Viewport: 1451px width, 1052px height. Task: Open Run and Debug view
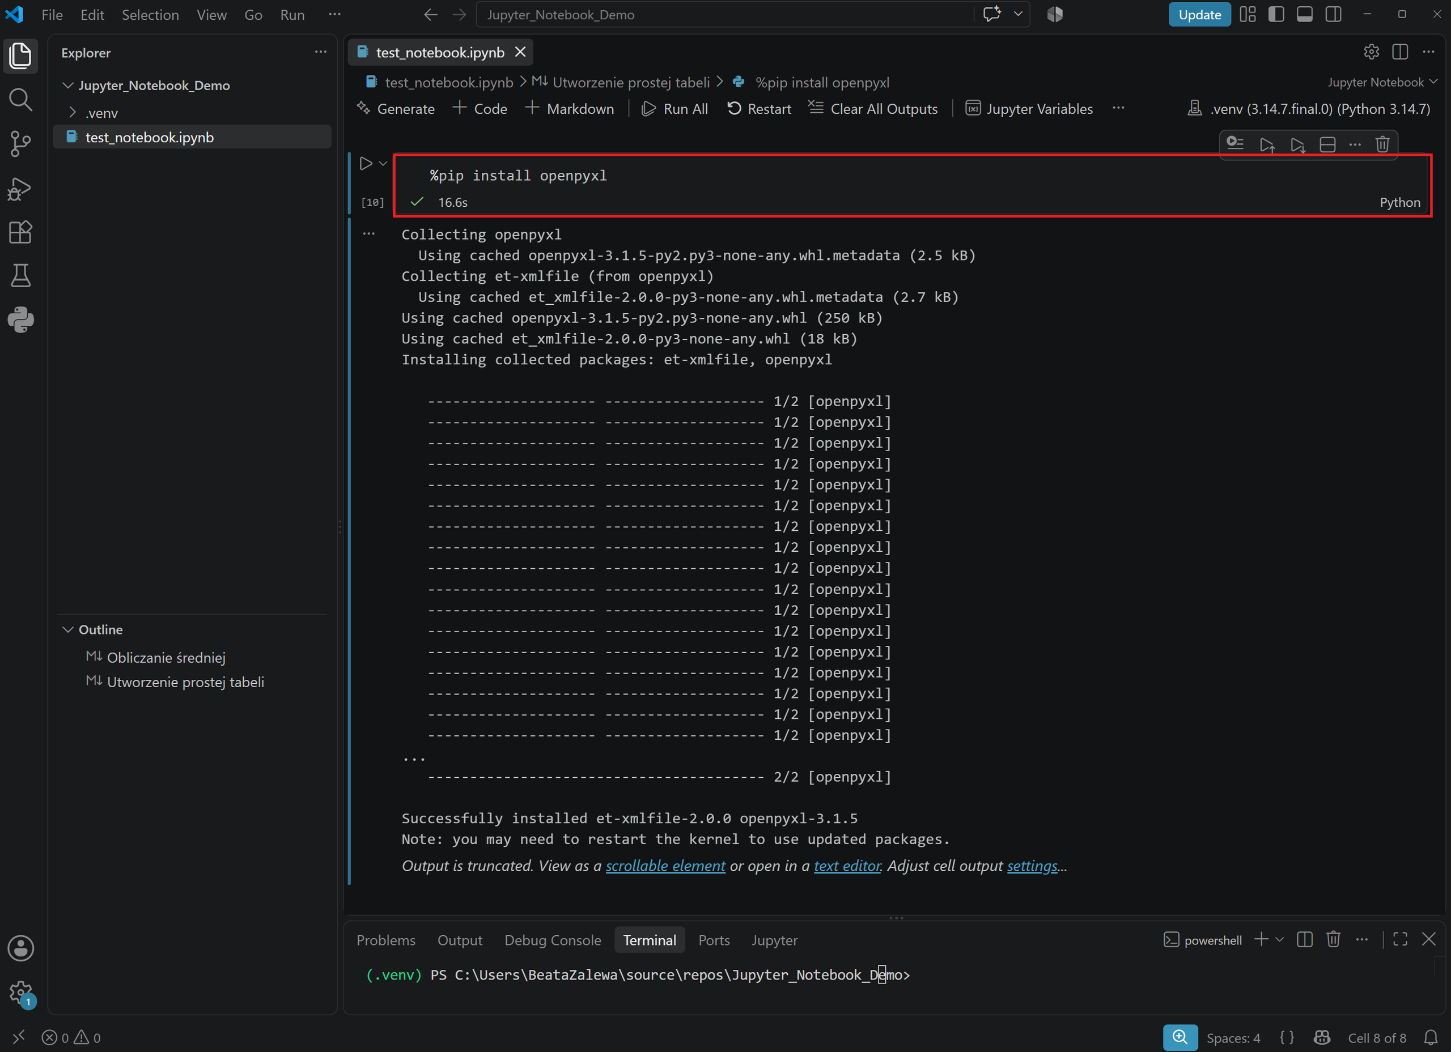20,189
